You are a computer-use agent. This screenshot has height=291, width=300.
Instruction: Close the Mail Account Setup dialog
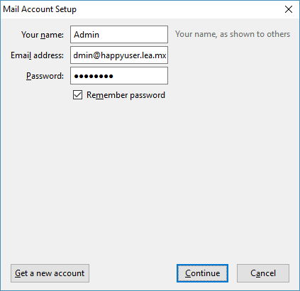[289, 9]
